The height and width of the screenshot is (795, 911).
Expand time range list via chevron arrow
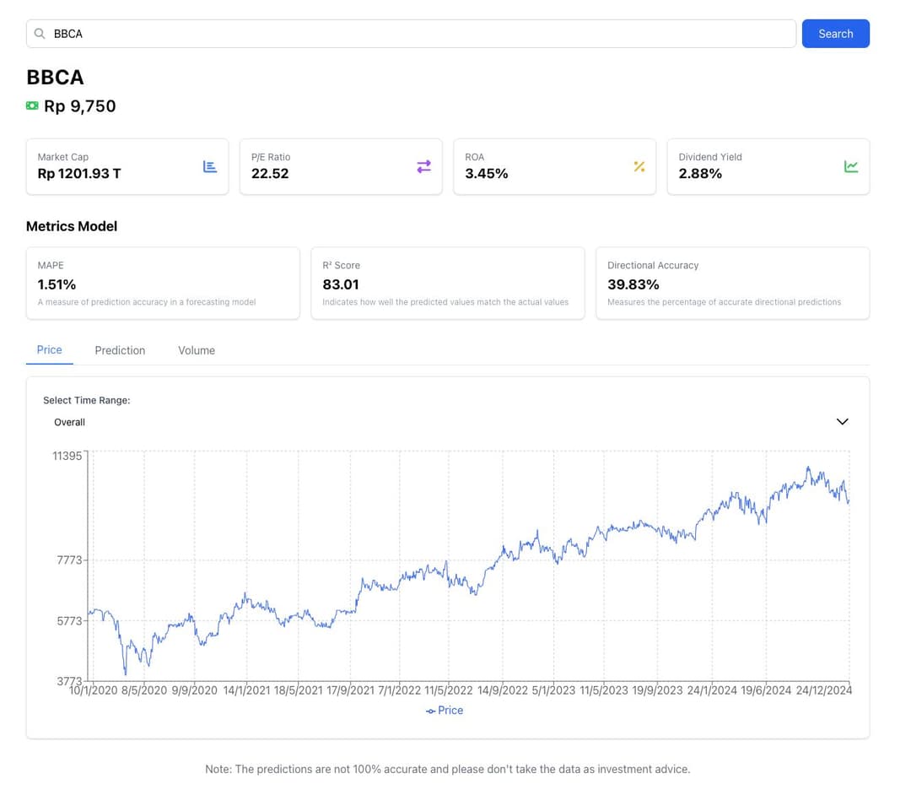point(842,422)
